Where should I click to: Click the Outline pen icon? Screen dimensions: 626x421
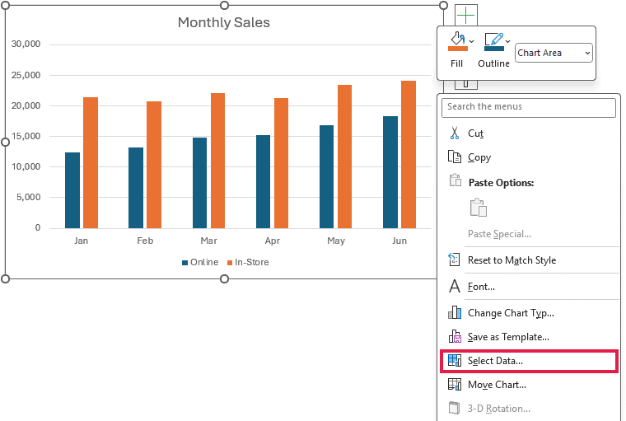point(493,39)
